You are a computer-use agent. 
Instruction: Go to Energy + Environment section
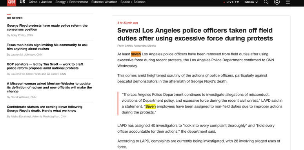coord(71,2)
